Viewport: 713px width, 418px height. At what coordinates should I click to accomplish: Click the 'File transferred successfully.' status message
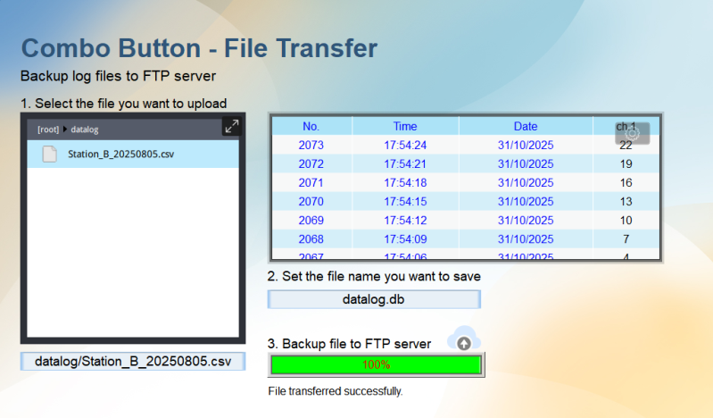(336, 391)
